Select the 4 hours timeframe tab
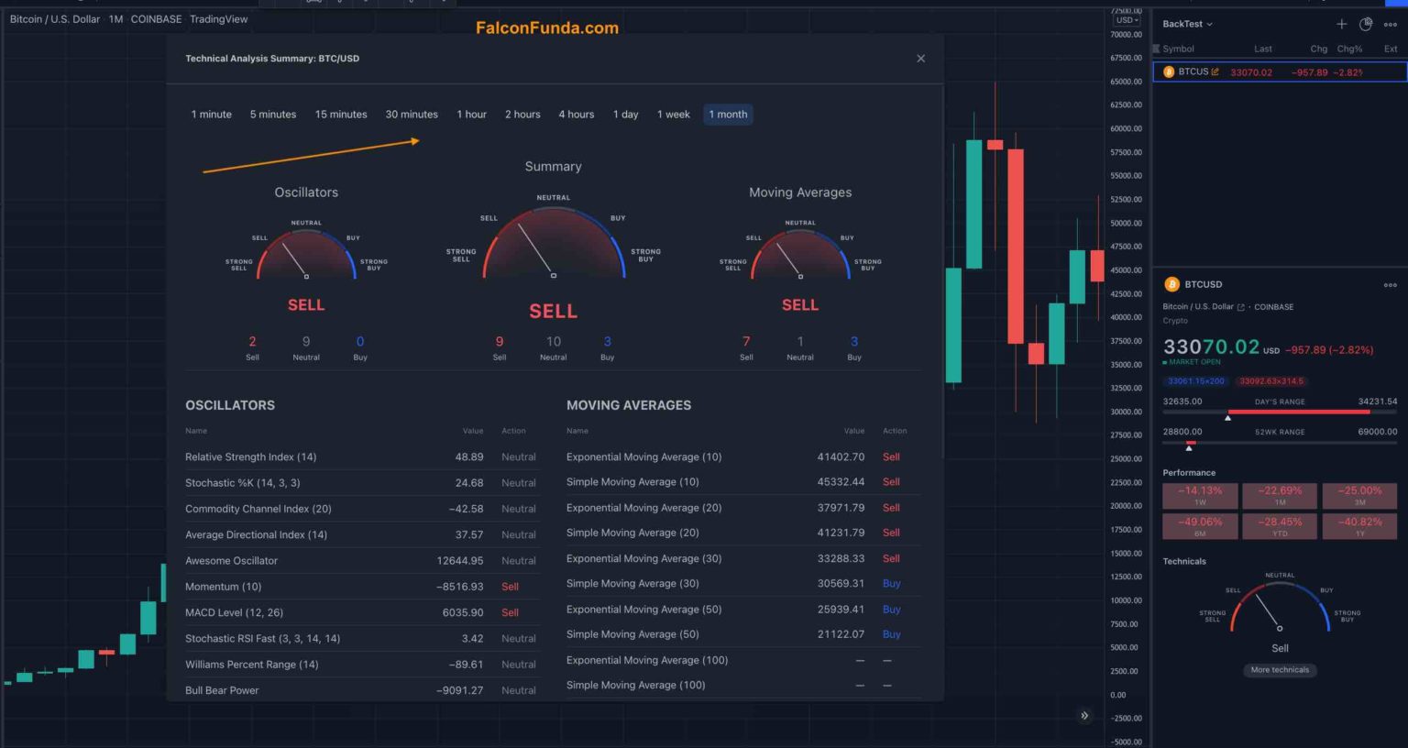 577,115
